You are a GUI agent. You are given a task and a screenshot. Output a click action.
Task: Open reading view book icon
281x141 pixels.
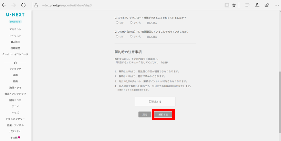pos(227,5)
